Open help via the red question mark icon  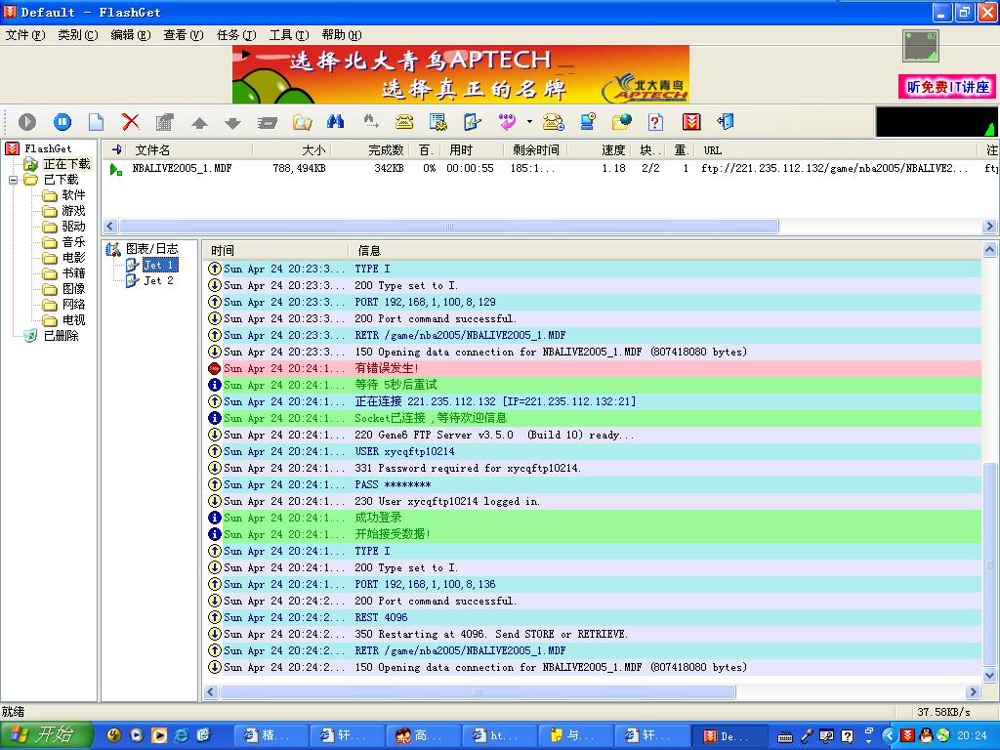[656, 122]
